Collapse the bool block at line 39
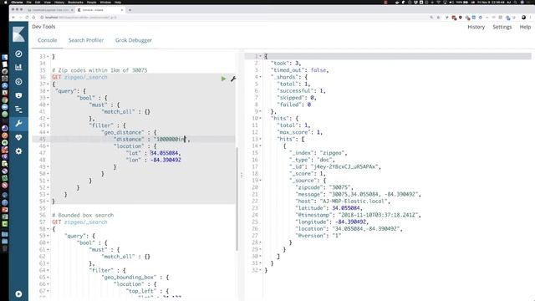Viewport: 535px width, 301px height. pos(48,98)
